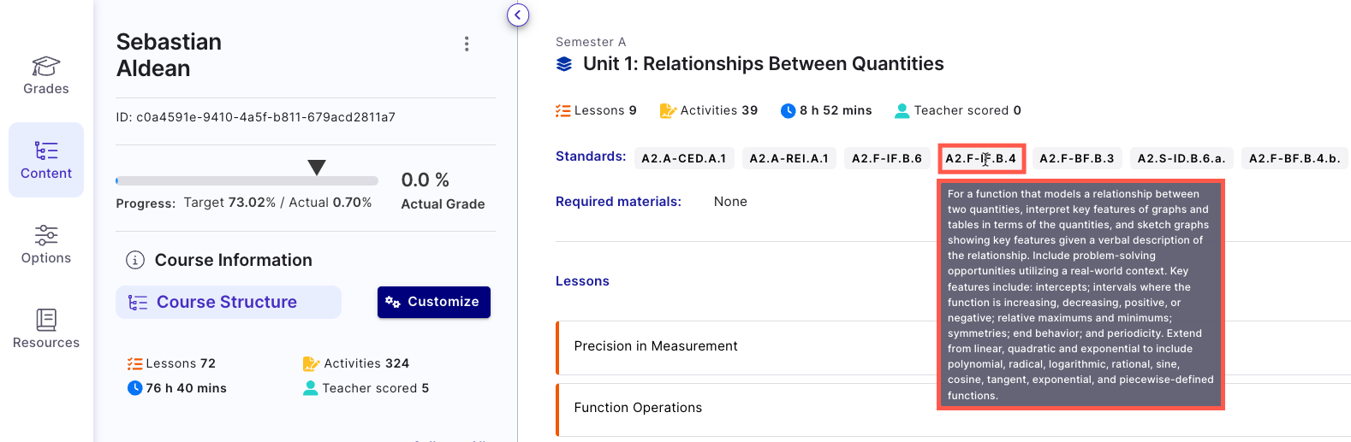Click the Lessons 9 list icon
The width and height of the screenshot is (1351, 442).
pos(563,110)
